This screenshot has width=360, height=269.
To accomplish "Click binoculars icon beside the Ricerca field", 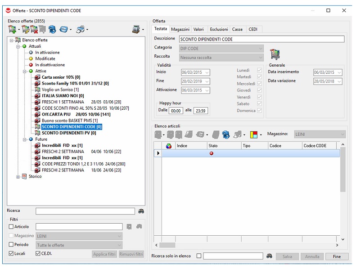I will [141, 211].
